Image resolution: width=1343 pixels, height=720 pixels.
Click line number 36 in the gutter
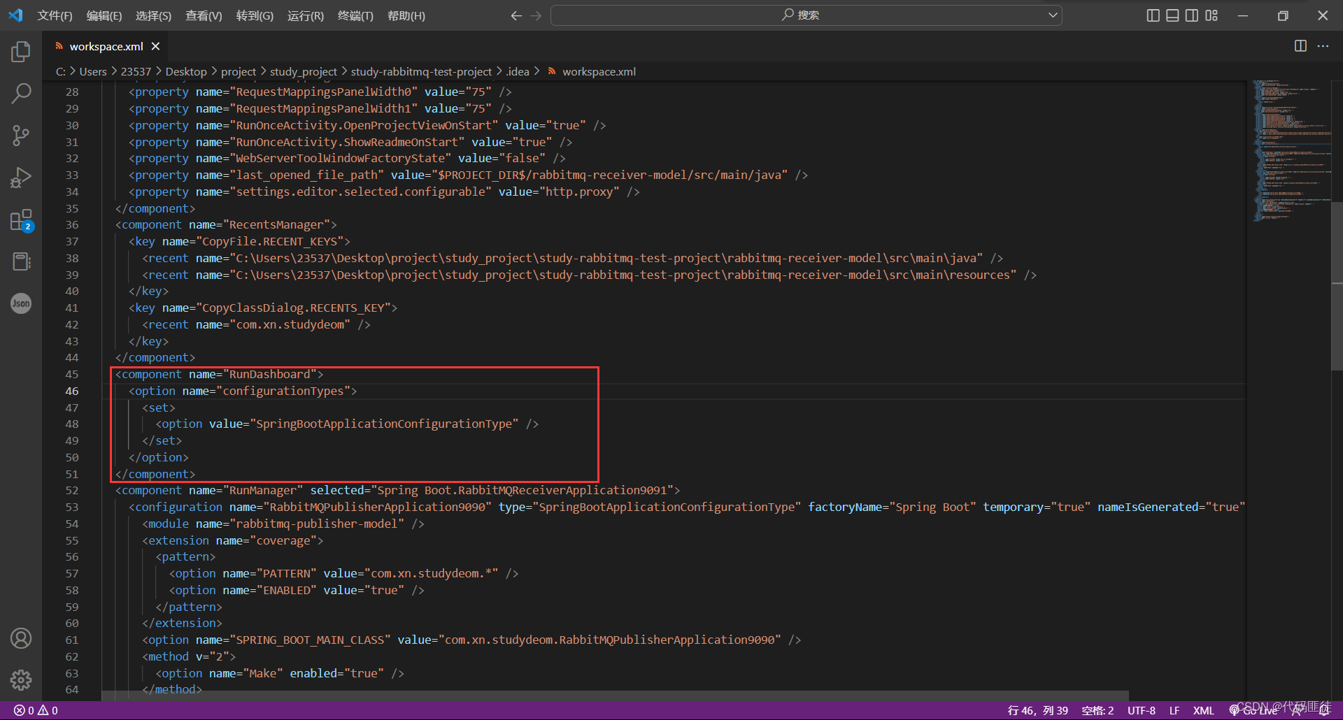72,225
